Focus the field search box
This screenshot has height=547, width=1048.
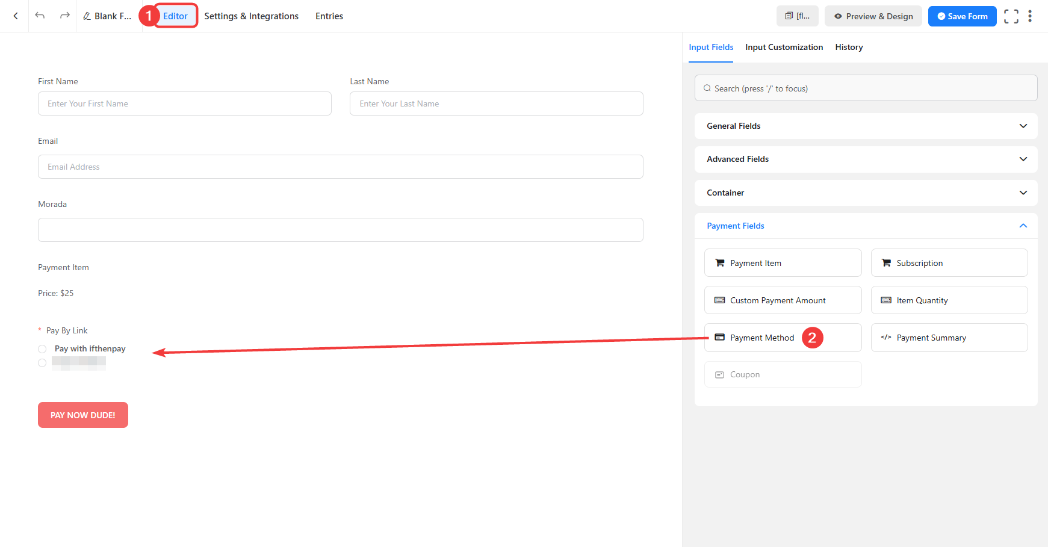866,88
